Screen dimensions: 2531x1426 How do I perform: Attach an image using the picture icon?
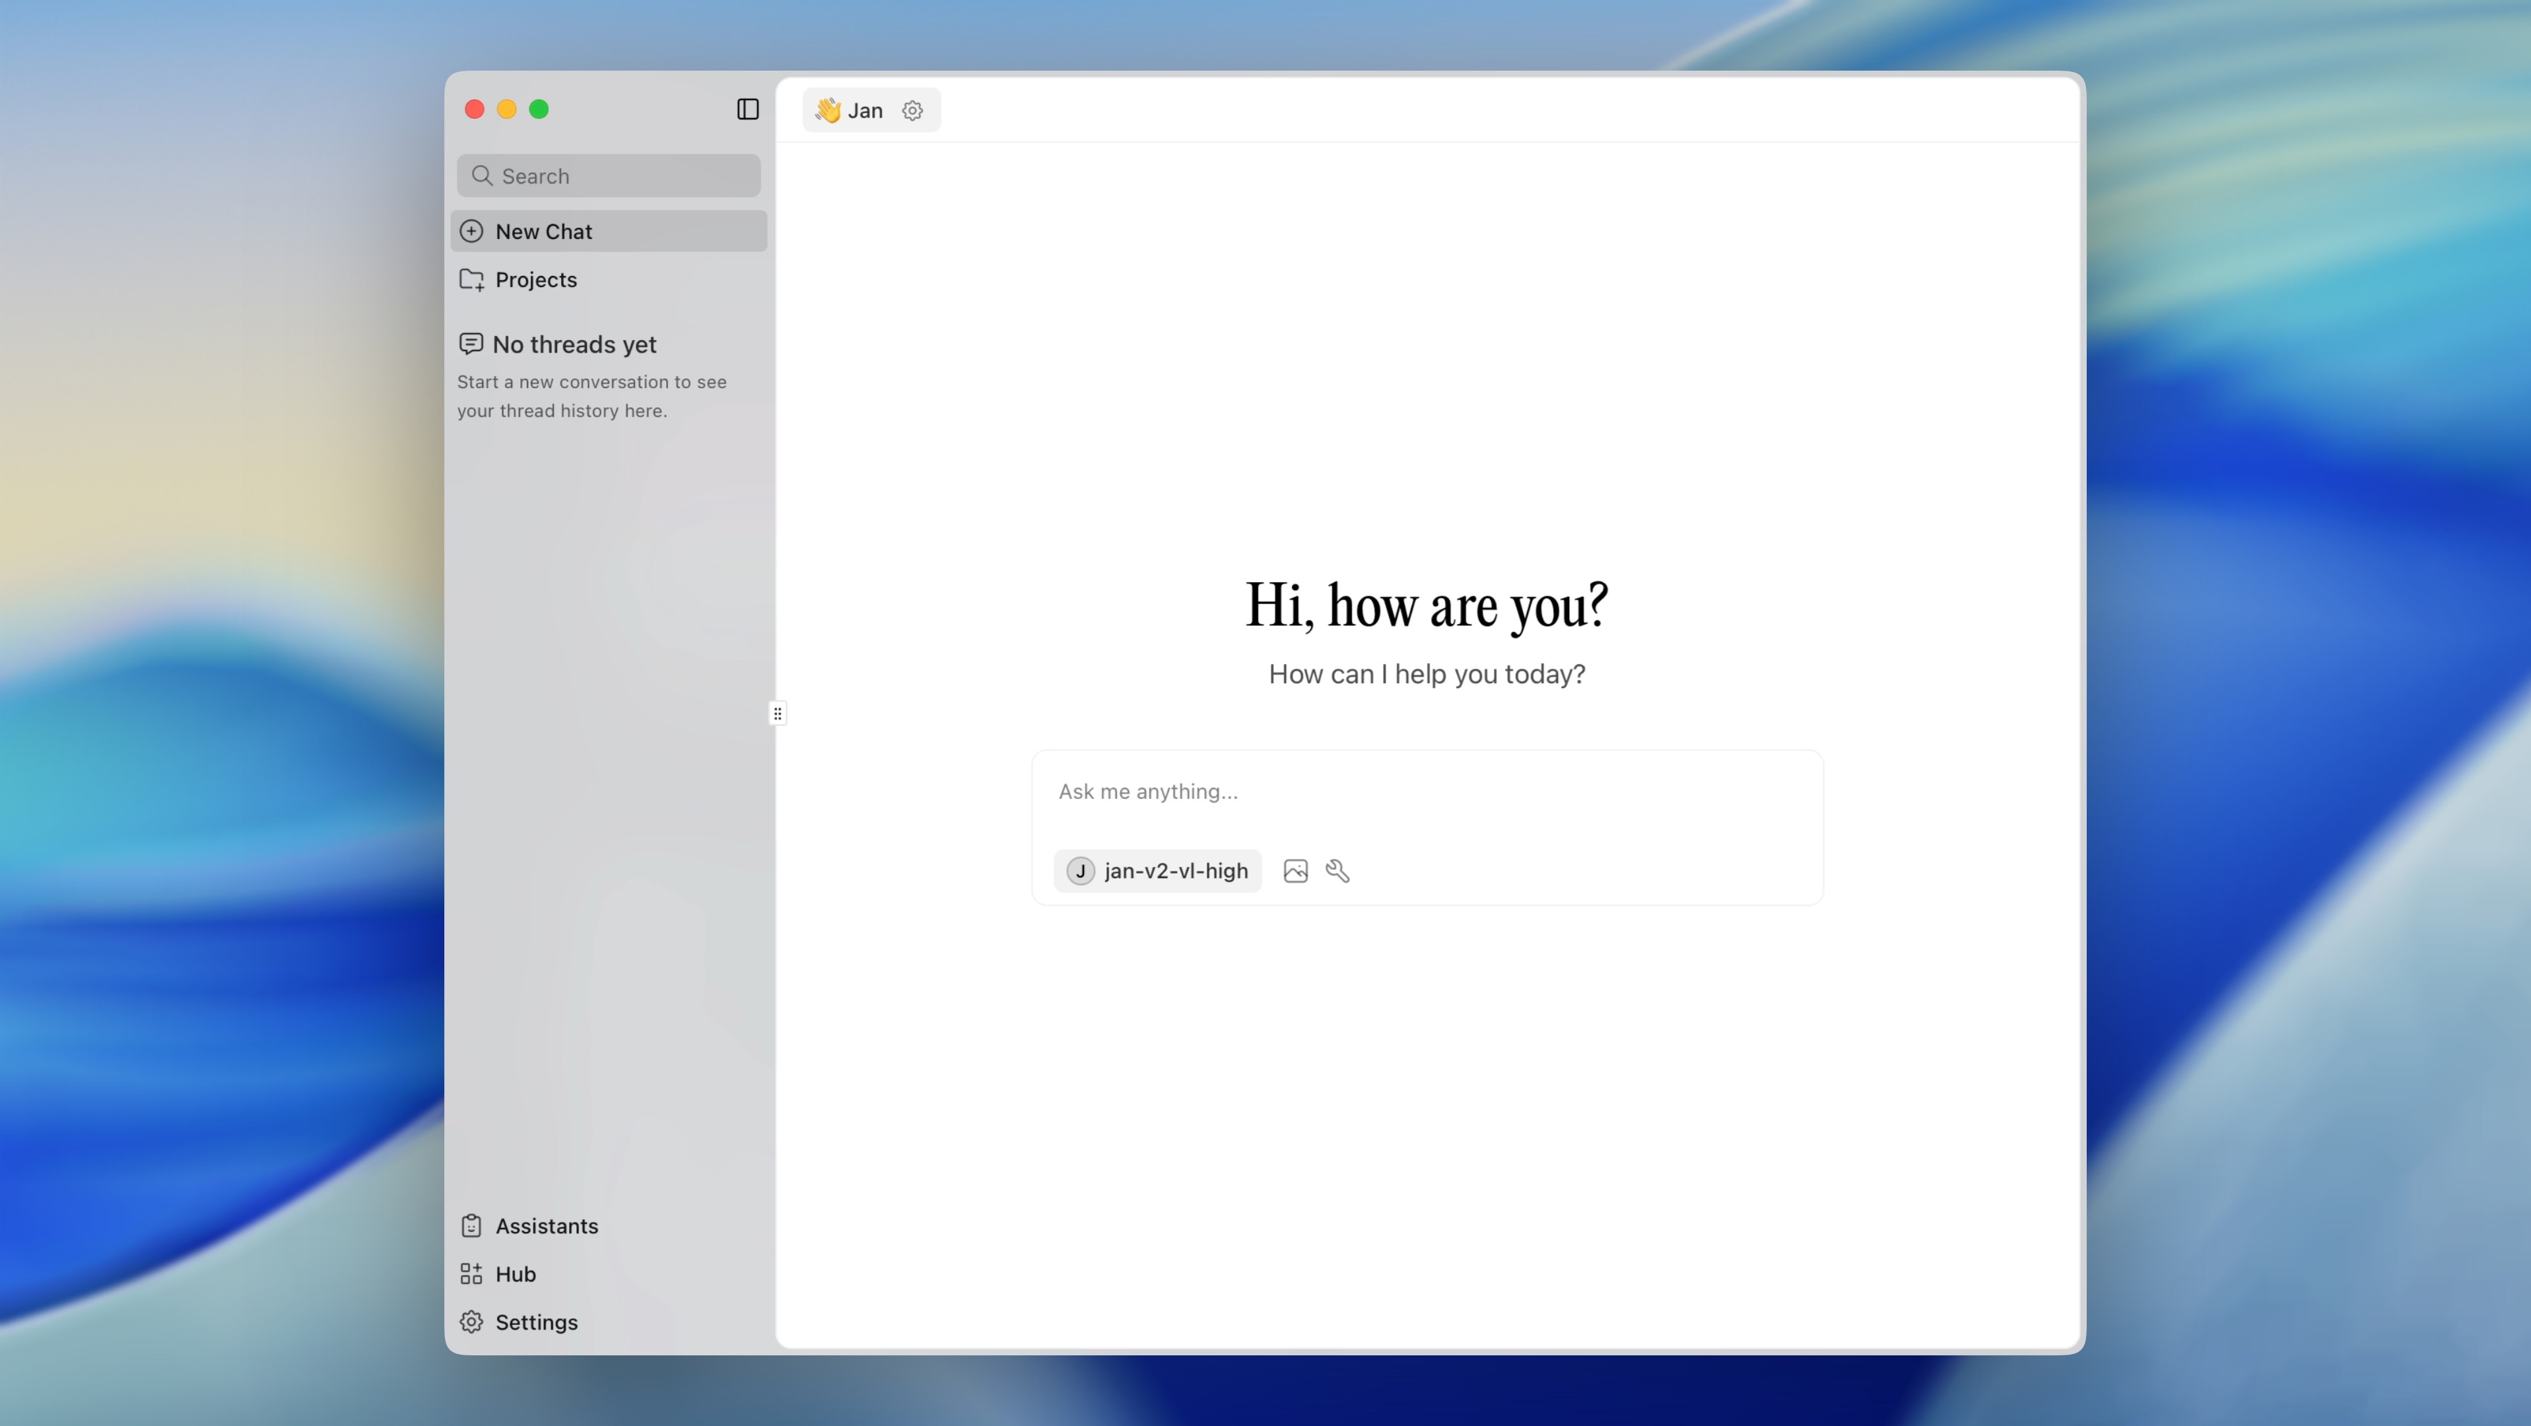coord(1295,871)
